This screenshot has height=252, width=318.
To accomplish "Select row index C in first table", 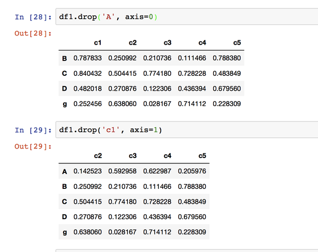I will pyautogui.click(x=65, y=73).
